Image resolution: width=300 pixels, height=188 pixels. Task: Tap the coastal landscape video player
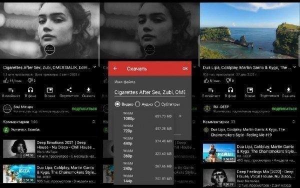click(x=249, y=30)
